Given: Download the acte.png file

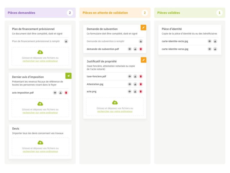Looking at the screenshot, I should point(135,92).
